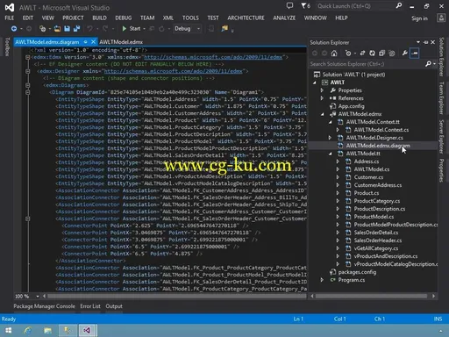Click the Windows Start button
Screen dimensions: 449x337
pos(9,331)
